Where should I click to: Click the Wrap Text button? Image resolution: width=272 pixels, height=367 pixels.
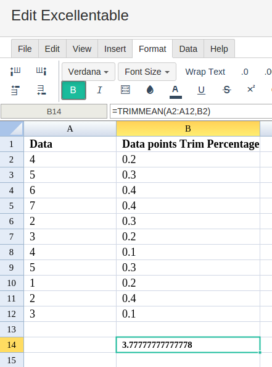pos(205,72)
